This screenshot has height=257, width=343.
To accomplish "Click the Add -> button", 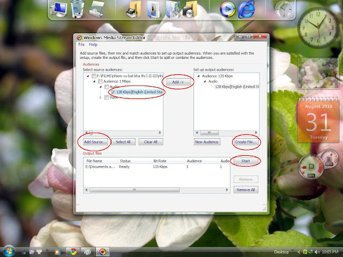I will (178, 82).
